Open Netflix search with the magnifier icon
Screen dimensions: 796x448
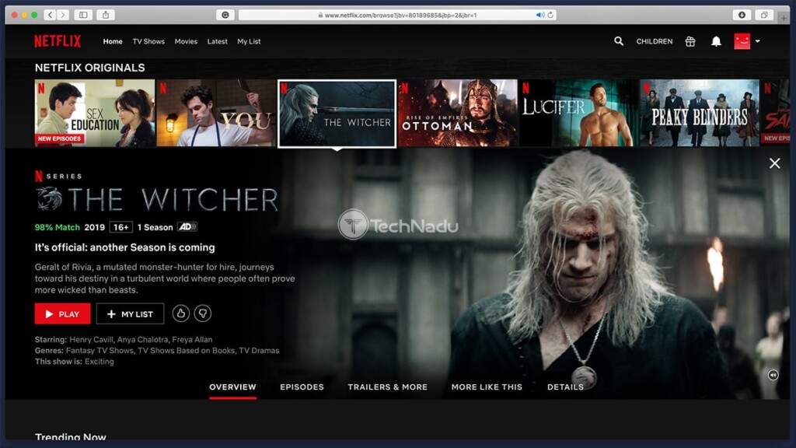[619, 41]
